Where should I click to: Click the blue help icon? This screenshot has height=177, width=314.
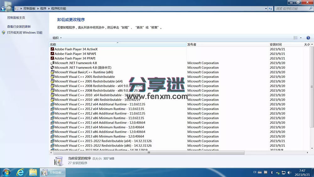click(x=308, y=38)
